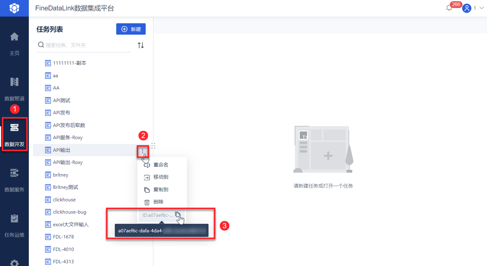Click the FineDataLink logo icon
This screenshot has height=266, width=487.
(14, 8)
